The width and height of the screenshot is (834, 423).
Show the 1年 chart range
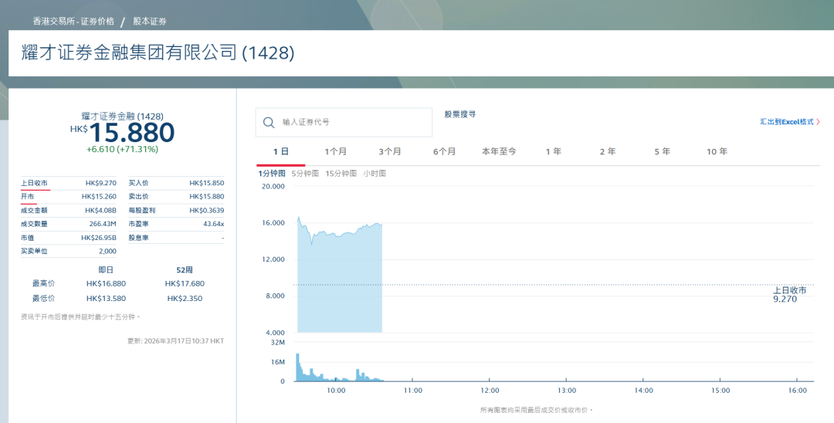pyautogui.click(x=553, y=152)
